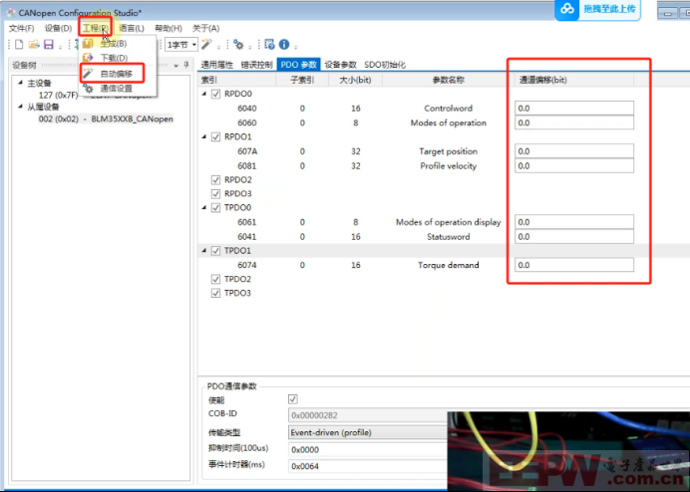
Task: Toggle the TPDO3 checkbox
Action: point(215,293)
